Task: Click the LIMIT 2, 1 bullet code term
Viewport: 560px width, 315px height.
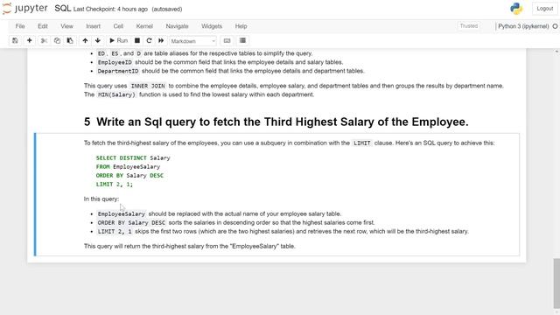Action: (x=115, y=231)
